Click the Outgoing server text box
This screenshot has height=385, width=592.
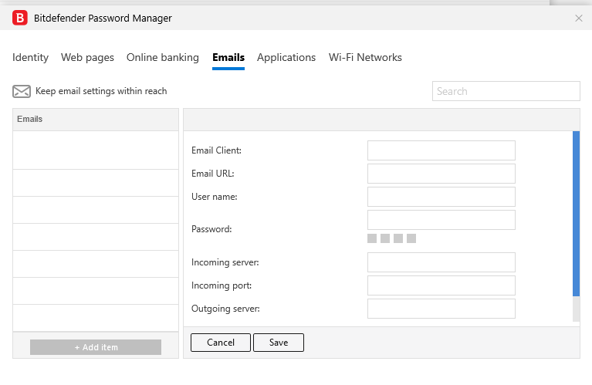click(x=441, y=309)
